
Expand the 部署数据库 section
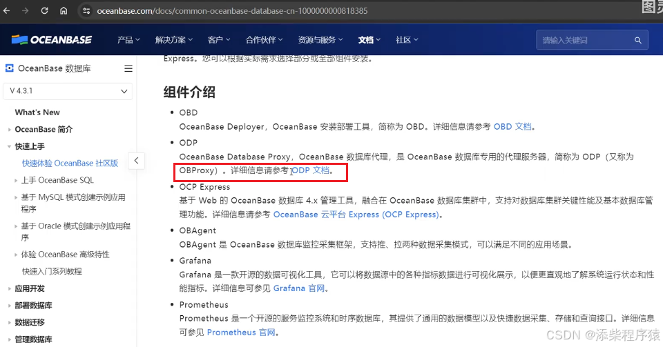[x=33, y=306]
